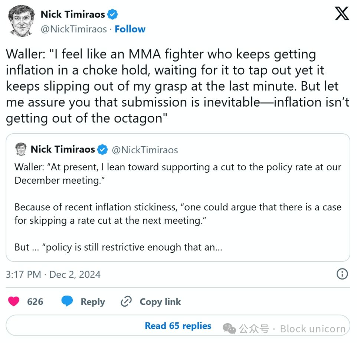Click the X logo

click(341, 14)
